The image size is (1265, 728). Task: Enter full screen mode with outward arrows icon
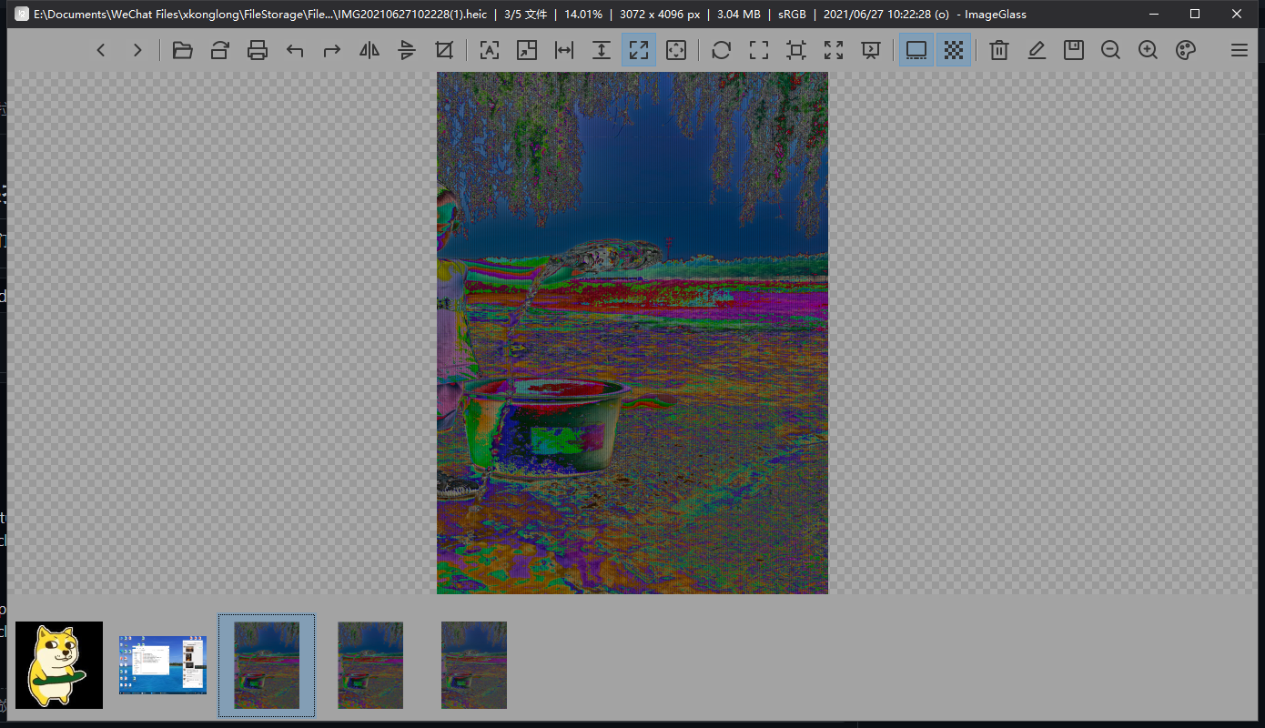pos(834,50)
